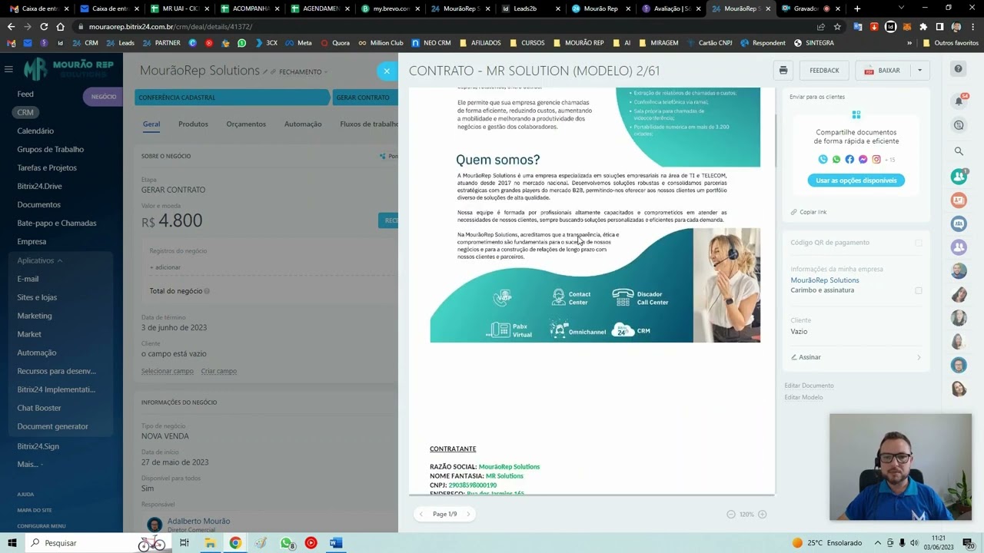
Task: Open Editar Documento
Action: [809, 386]
